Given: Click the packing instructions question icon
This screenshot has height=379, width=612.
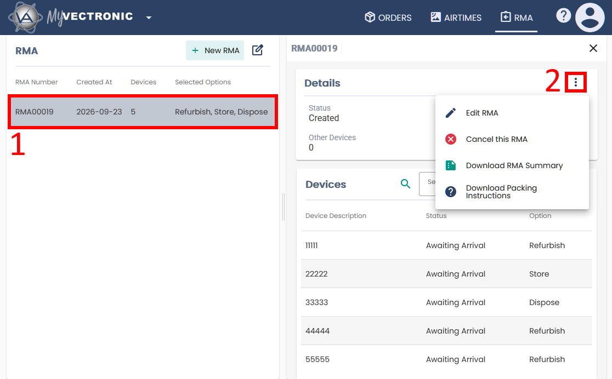Looking at the screenshot, I should 451,192.
